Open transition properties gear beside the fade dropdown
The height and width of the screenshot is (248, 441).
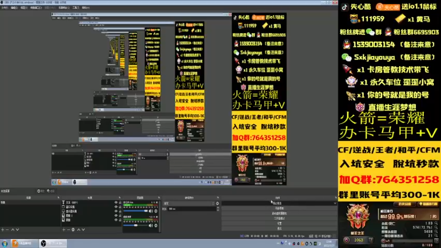(217, 203)
